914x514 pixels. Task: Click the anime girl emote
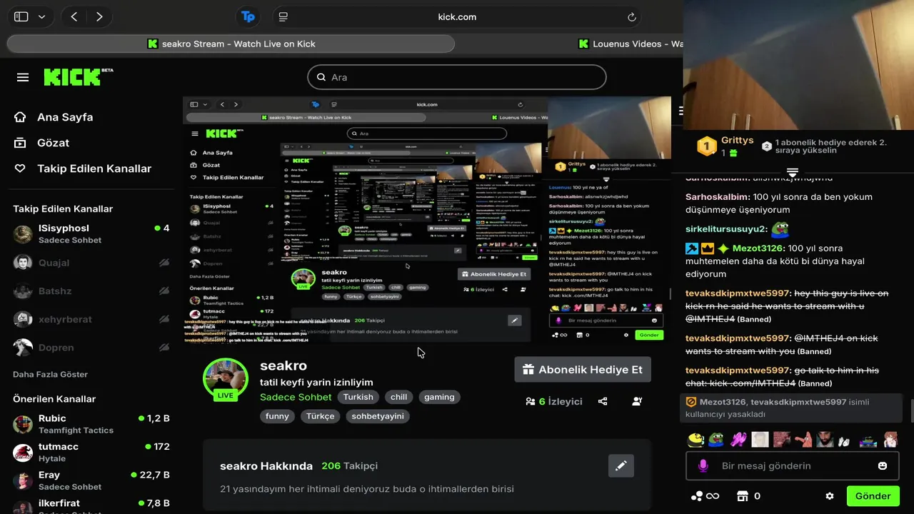point(890,440)
